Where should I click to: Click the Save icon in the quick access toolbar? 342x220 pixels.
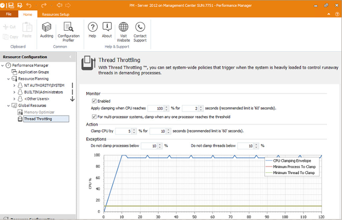[x=11, y=5]
